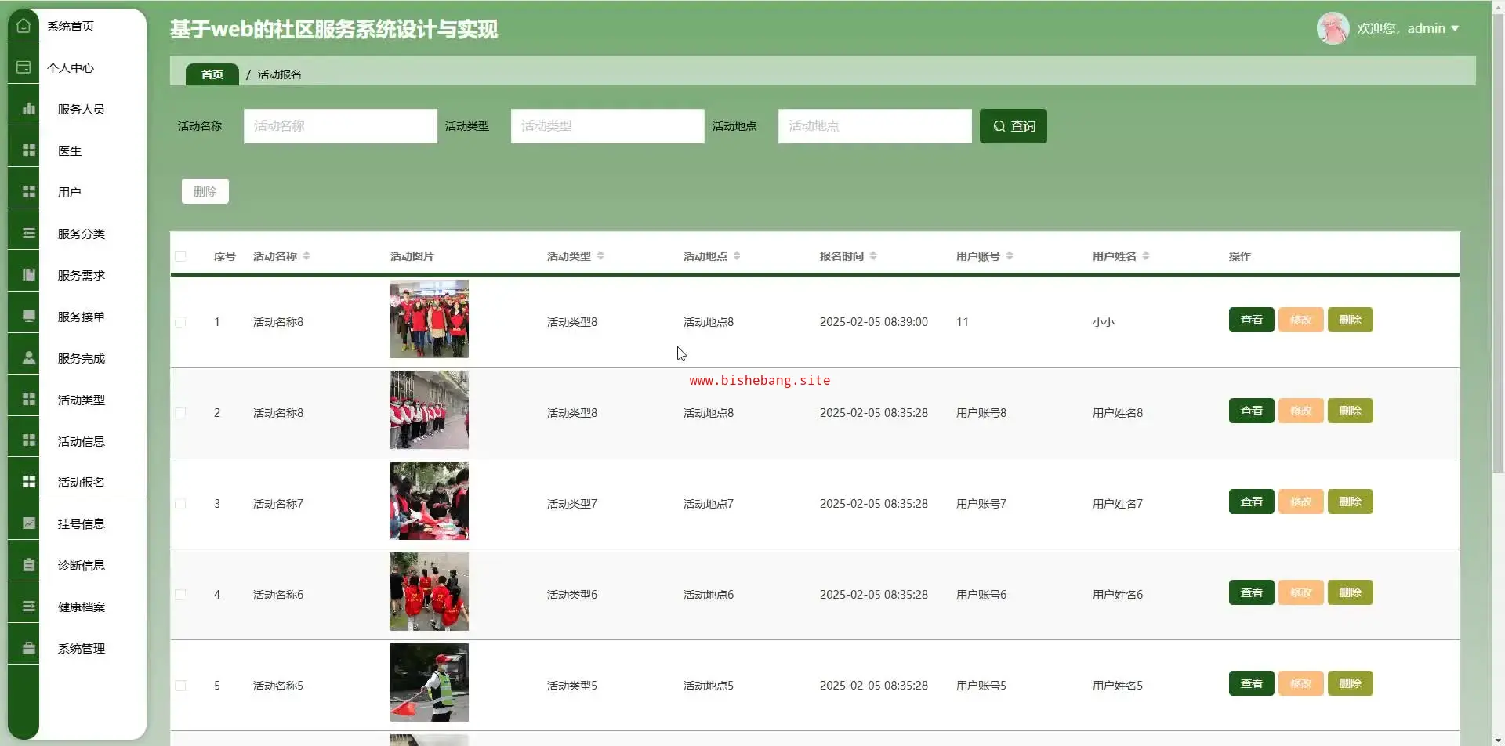Screen dimensions: 1505x746
Task: Sort by 活动名称 column arrows
Action: click(x=306, y=256)
